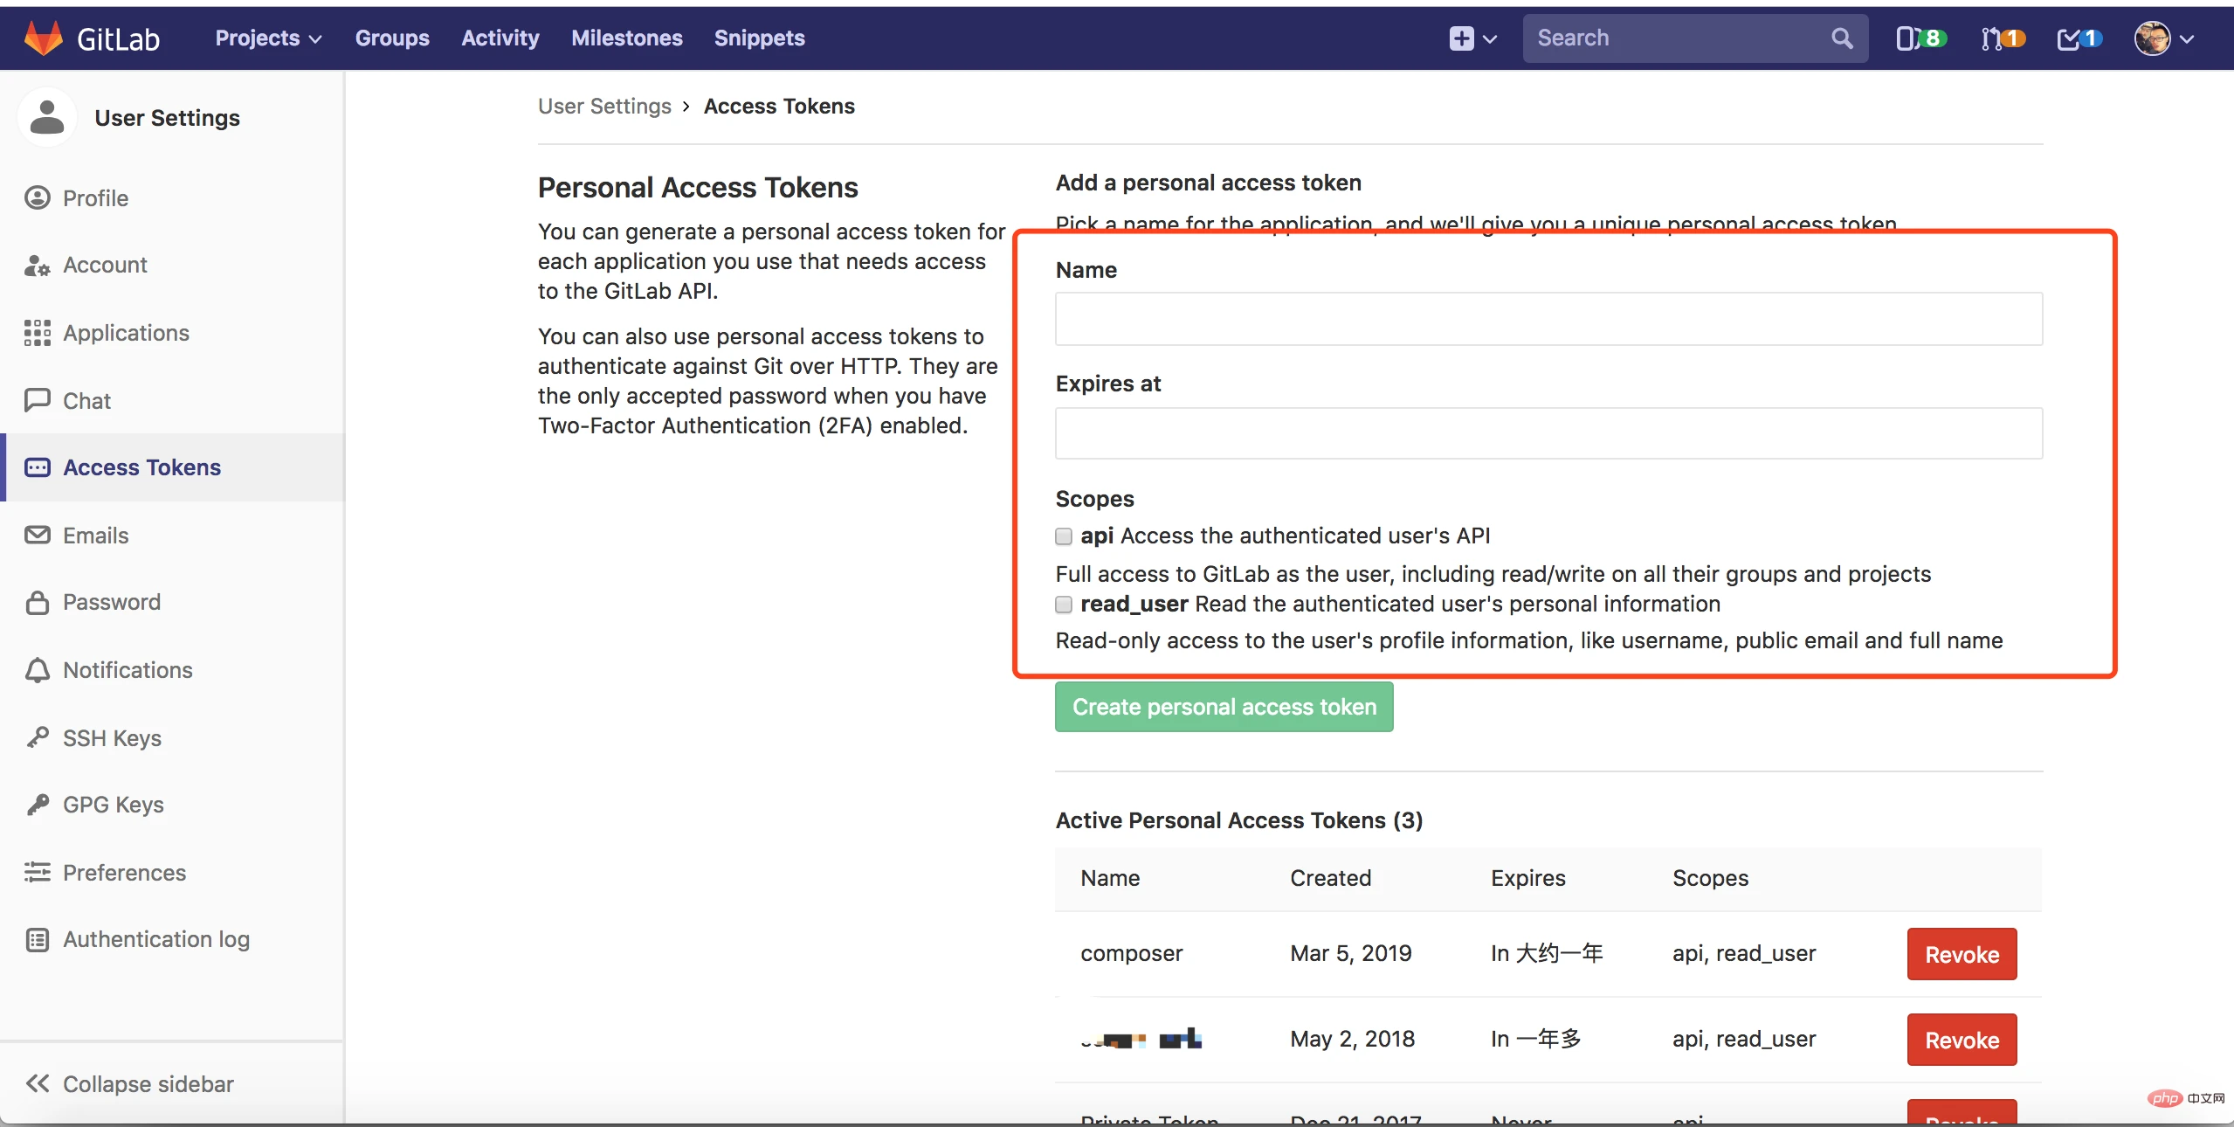Viewport: 2234px width, 1127px height.
Task: Click the Preferences sliders icon
Action: coord(38,872)
